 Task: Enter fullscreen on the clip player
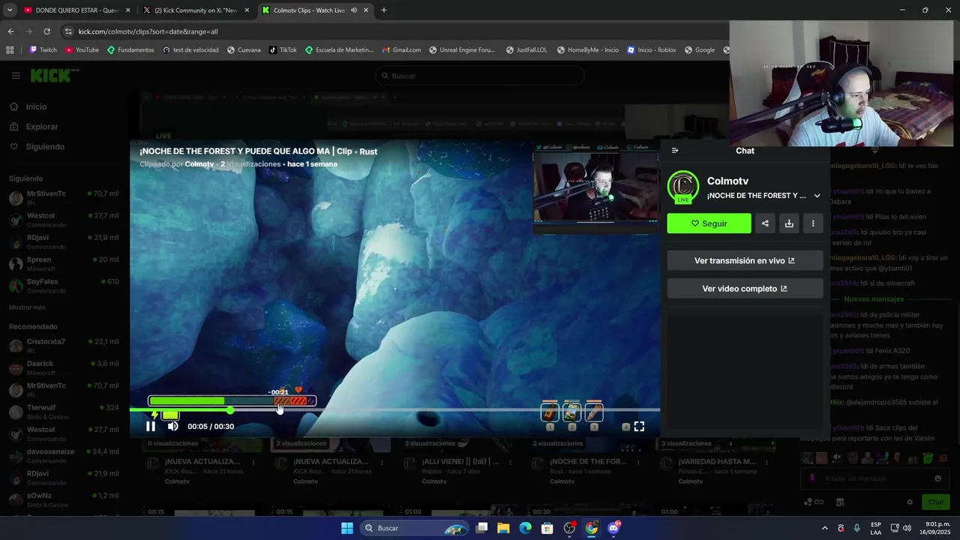coord(639,426)
